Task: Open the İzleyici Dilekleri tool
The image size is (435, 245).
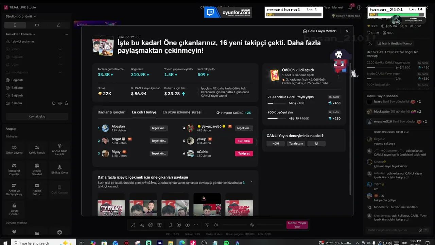Action: coord(37,169)
